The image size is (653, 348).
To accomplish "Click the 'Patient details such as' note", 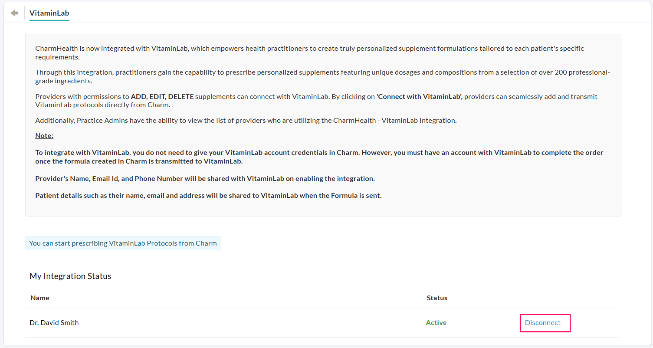I will pyautogui.click(x=208, y=196).
